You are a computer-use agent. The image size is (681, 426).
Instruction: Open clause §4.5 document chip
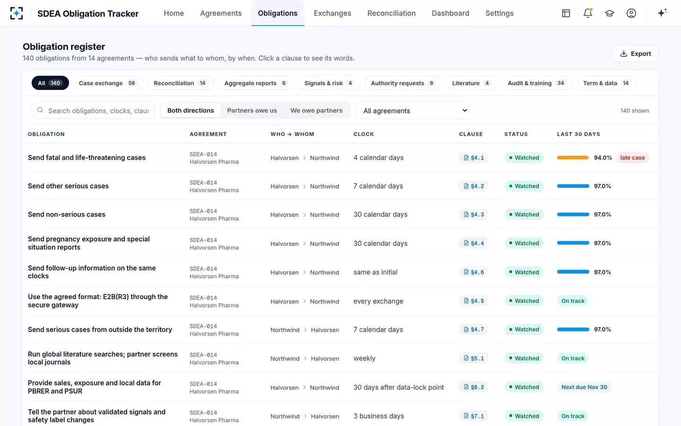(474, 301)
